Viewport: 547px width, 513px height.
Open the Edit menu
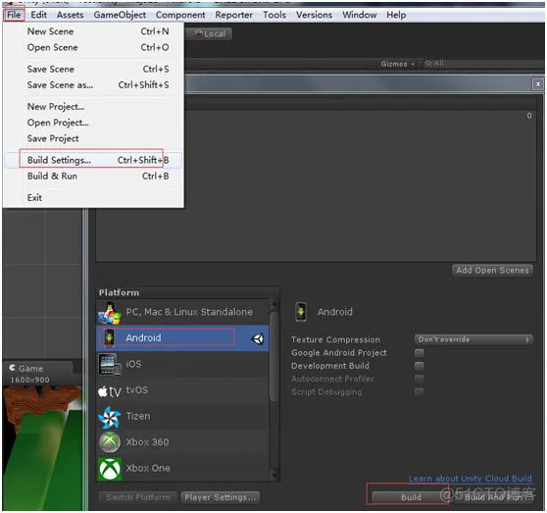click(39, 15)
